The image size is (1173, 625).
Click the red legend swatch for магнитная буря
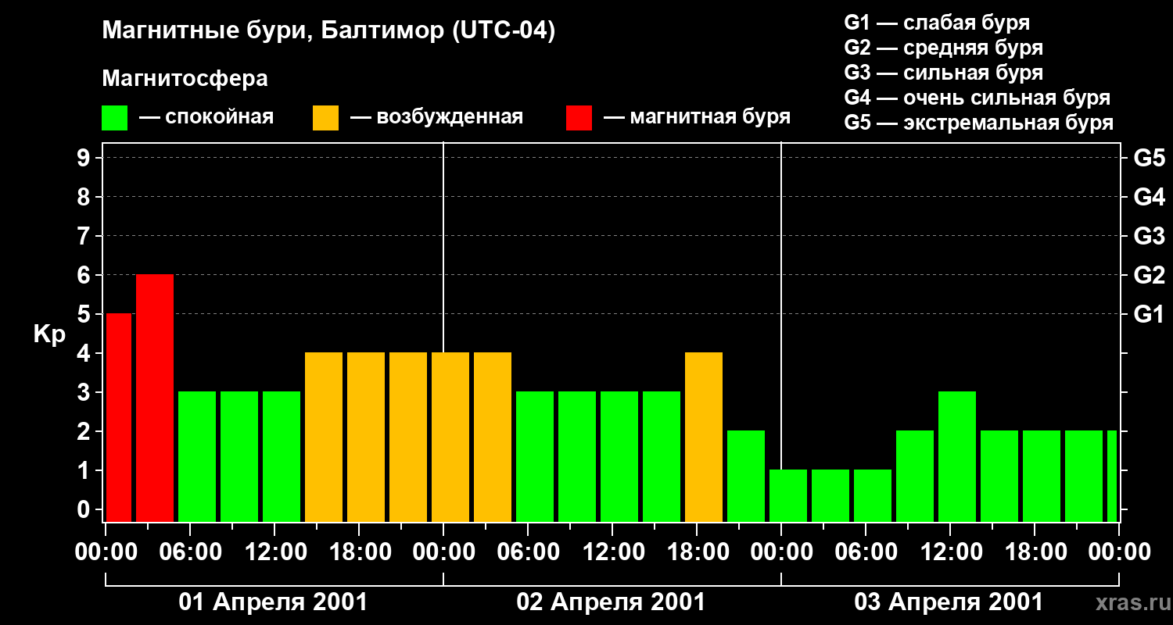[x=579, y=118]
